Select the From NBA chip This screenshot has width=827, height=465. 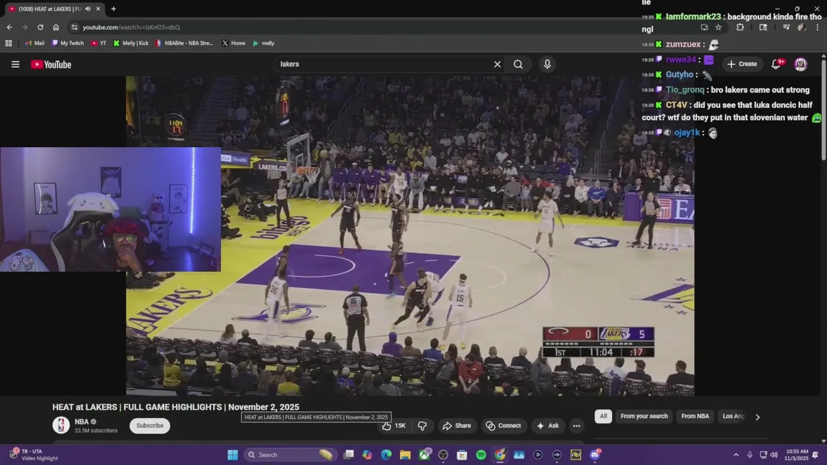(x=695, y=416)
